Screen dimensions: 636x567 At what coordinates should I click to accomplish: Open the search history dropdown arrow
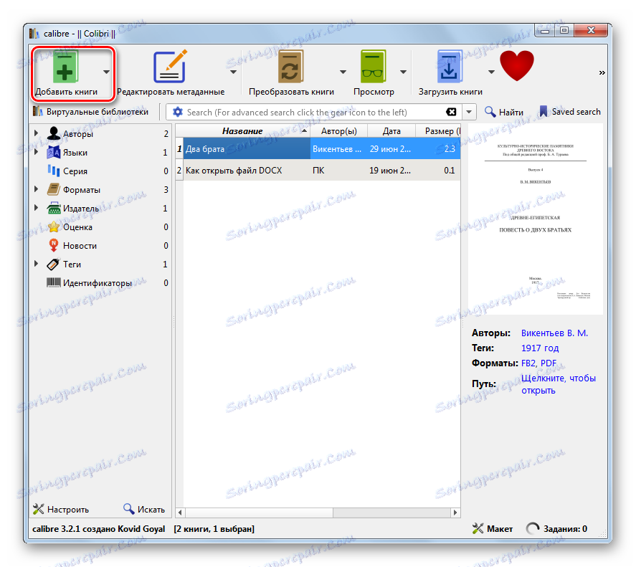[x=470, y=112]
